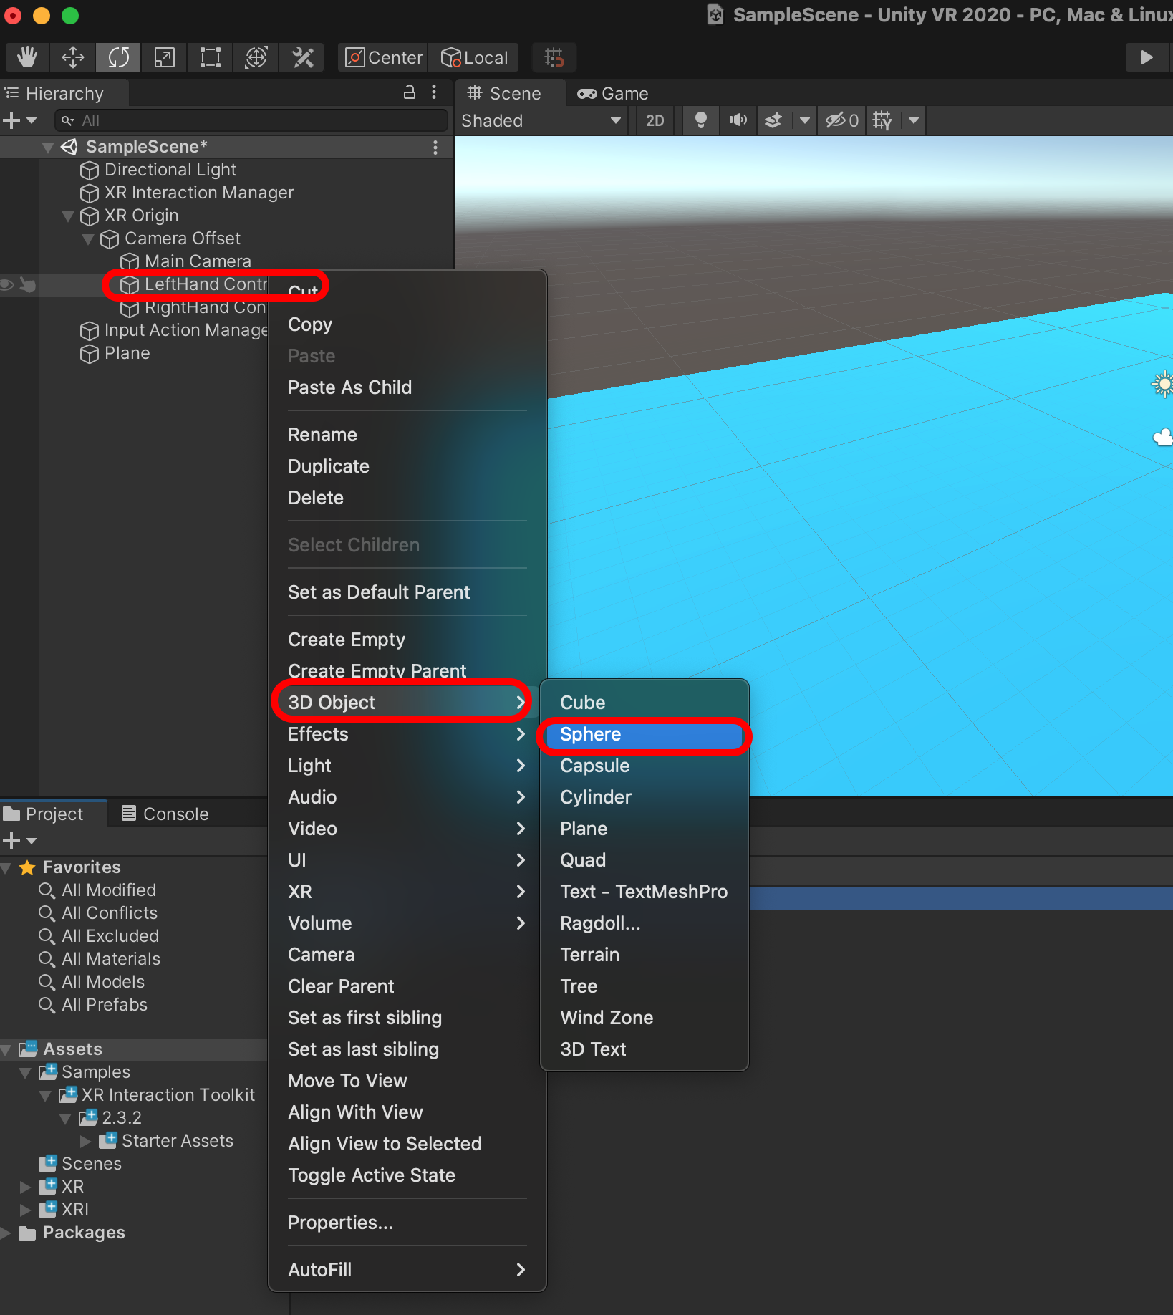This screenshot has height=1315, width=1173.
Task: Switch to the Scene tab
Action: coord(504,93)
